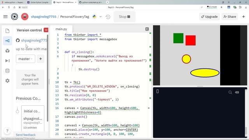
Task: Switch to python-code main.py GitHub tab
Action: click(x=91, y=2)
